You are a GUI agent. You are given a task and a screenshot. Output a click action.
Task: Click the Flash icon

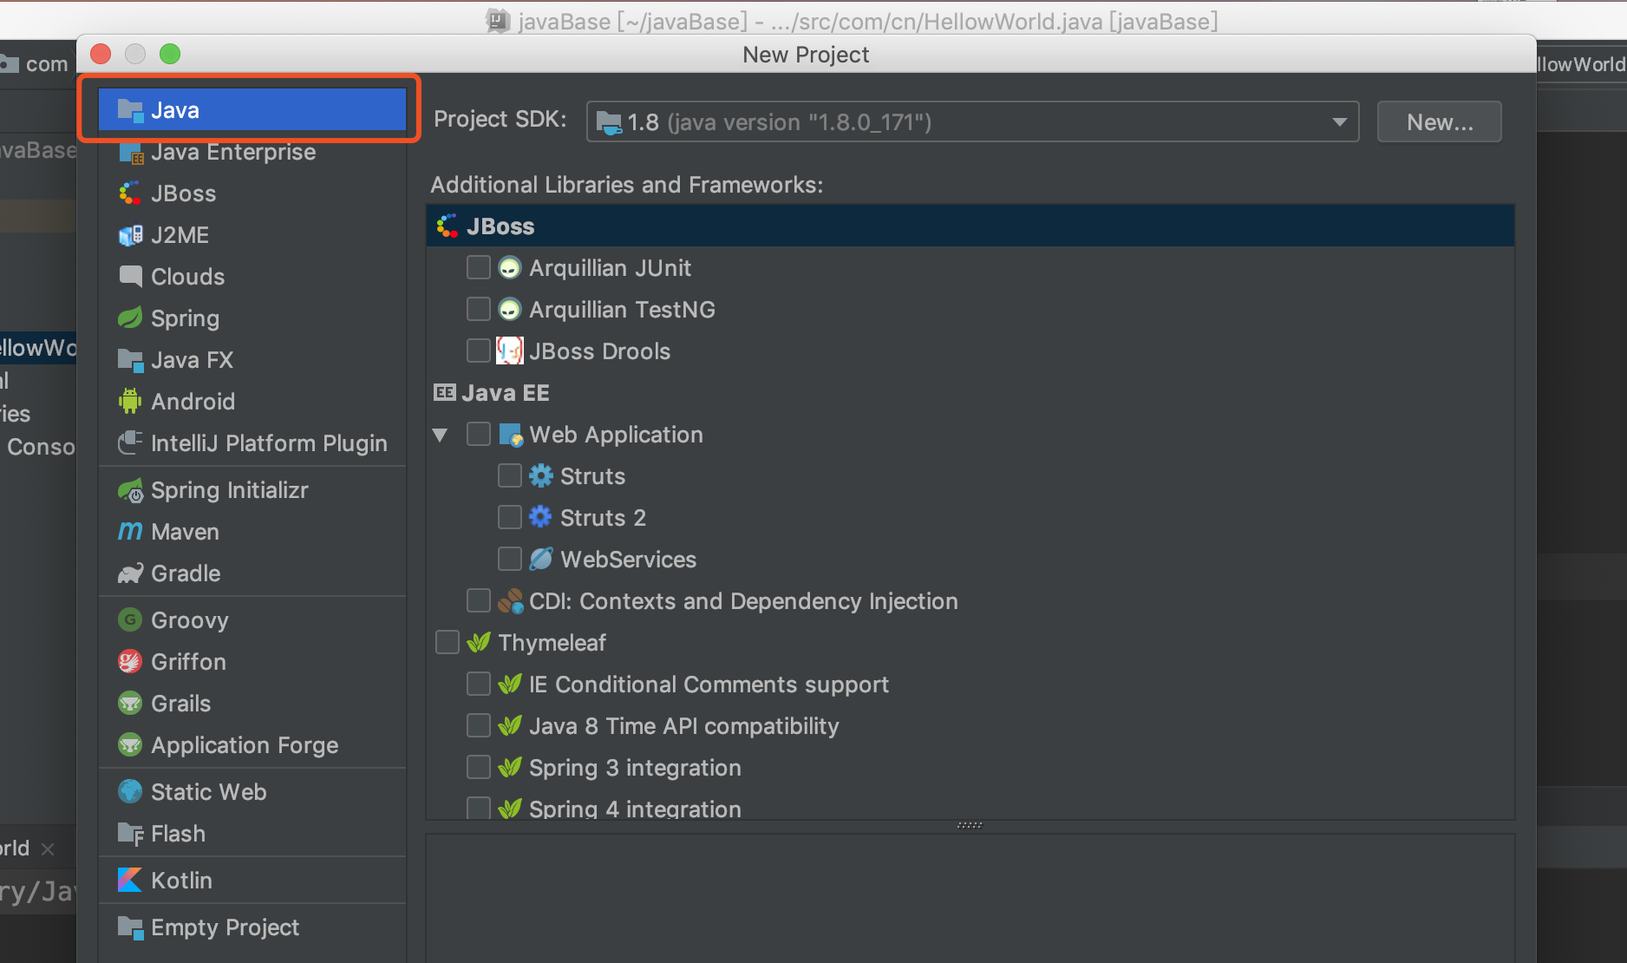click(x=130, y=834)
